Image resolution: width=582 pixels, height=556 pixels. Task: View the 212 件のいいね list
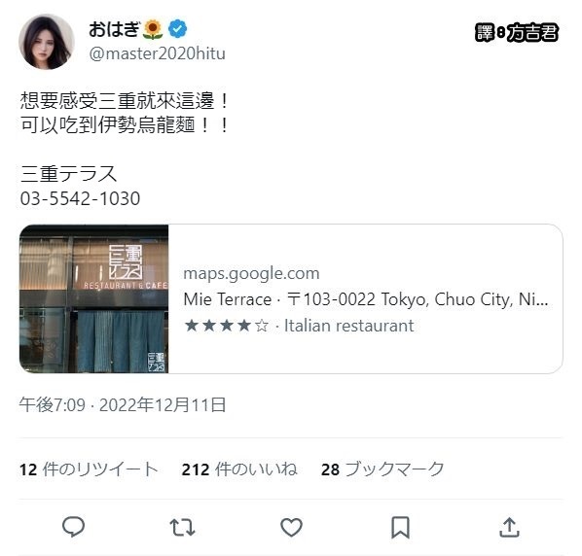point(239,469)
